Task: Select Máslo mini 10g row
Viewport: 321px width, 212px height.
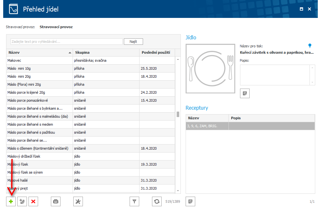Action: [91, 68]
